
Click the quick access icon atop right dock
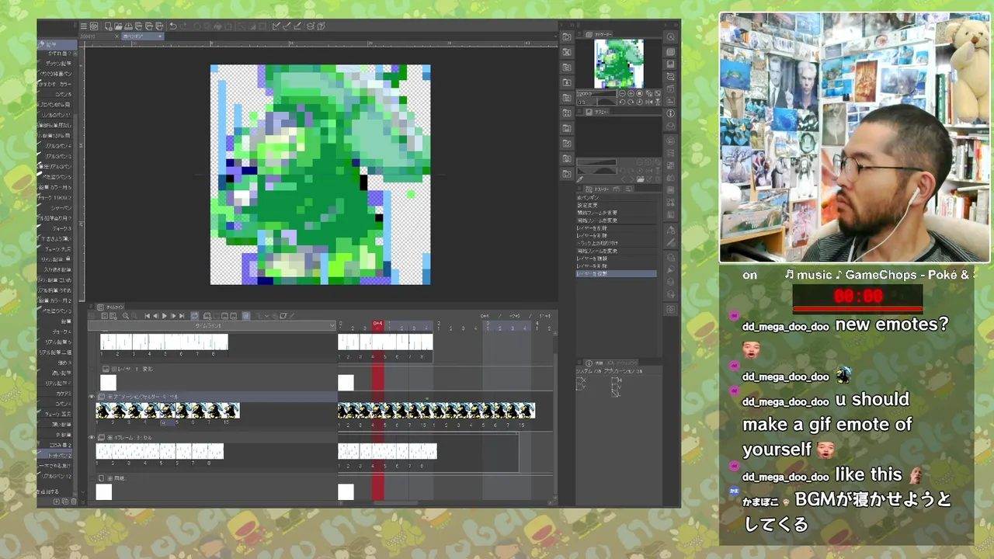(670, 36)
